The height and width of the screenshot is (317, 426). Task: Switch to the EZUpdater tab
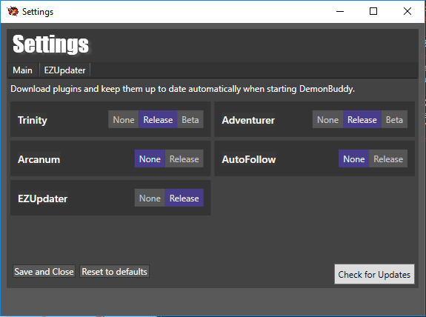64,70
